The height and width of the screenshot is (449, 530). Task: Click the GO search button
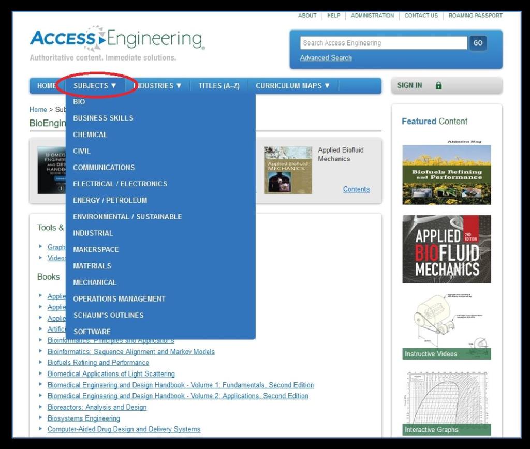tap(478, 43)
